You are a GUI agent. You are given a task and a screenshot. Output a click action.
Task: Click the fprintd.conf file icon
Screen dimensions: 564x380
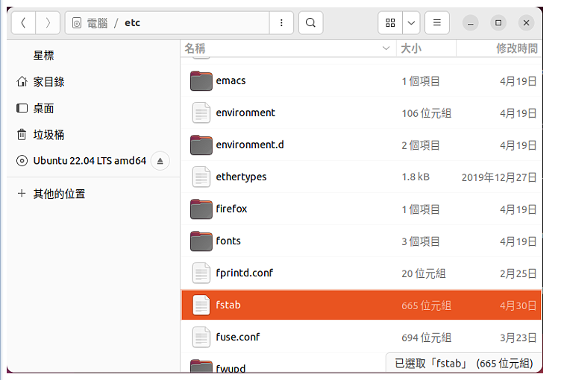tap(201, 273)
